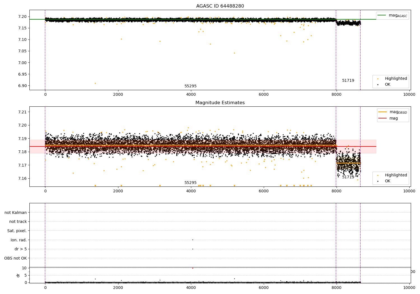Click the "not track" axis label
Screen dimensions: 420x294
18,221
